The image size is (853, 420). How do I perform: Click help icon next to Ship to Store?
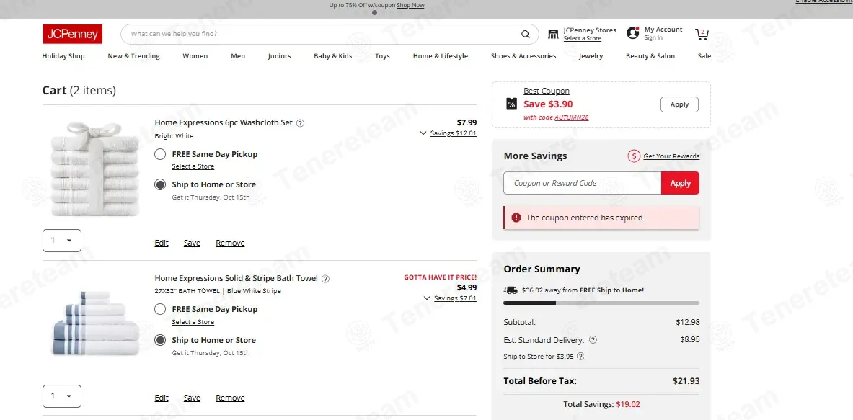tap(580, 357)
